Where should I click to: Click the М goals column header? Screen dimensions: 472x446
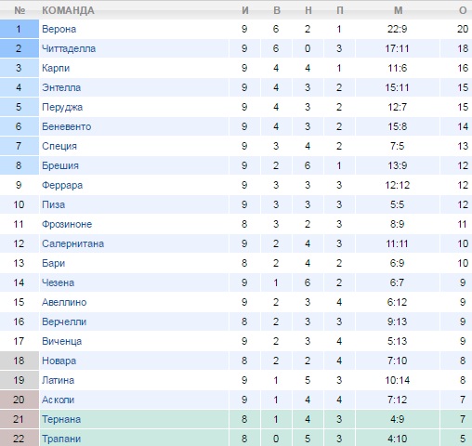[x=398, y=10]
